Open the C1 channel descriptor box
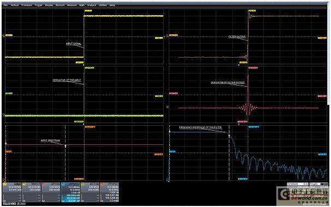The image size is (331, 207). click(x=12, y=192)
